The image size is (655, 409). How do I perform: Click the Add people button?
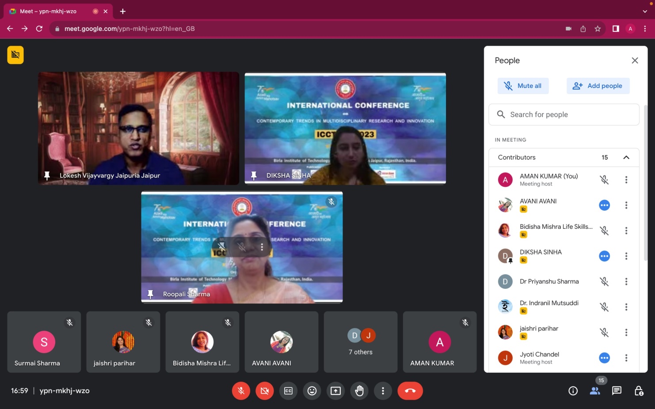tap(598, 86)
